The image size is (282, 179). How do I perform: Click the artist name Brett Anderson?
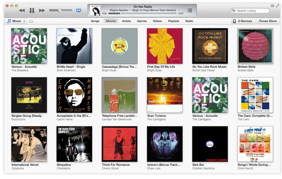click(66, 71)
